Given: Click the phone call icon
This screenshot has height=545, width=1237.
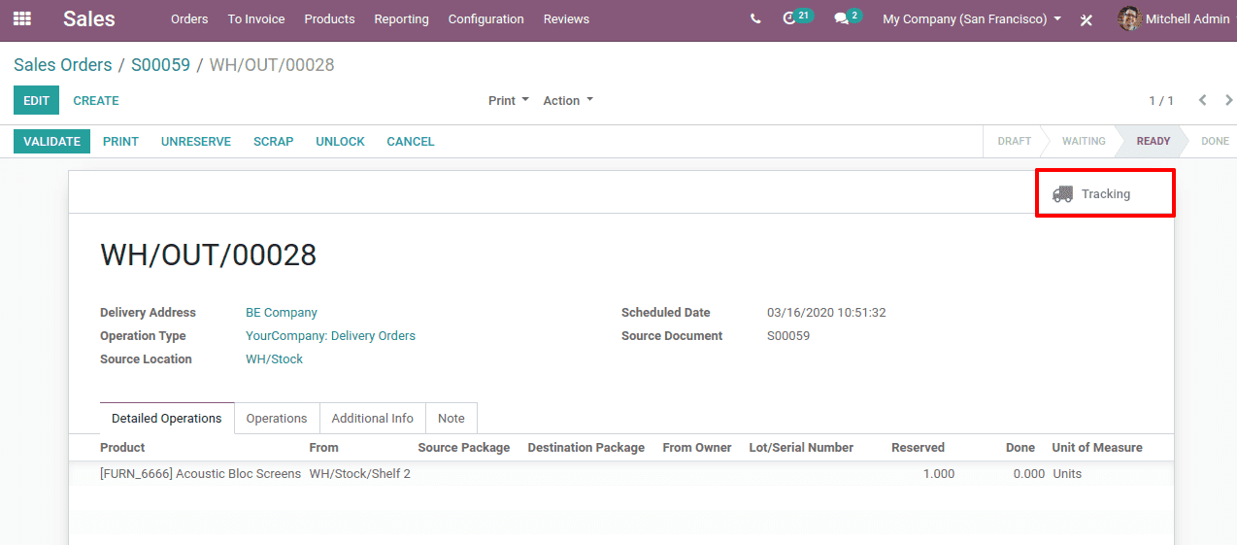Looking at the screenshot, I should 755,18.
